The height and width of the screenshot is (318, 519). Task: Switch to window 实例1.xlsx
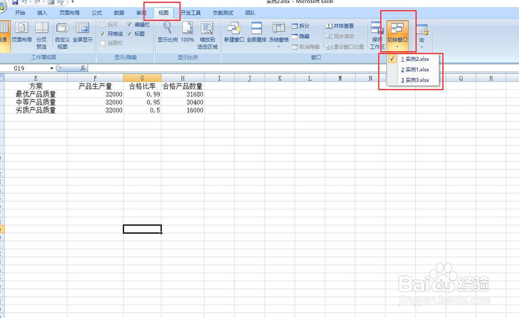[x=413, y=70]
